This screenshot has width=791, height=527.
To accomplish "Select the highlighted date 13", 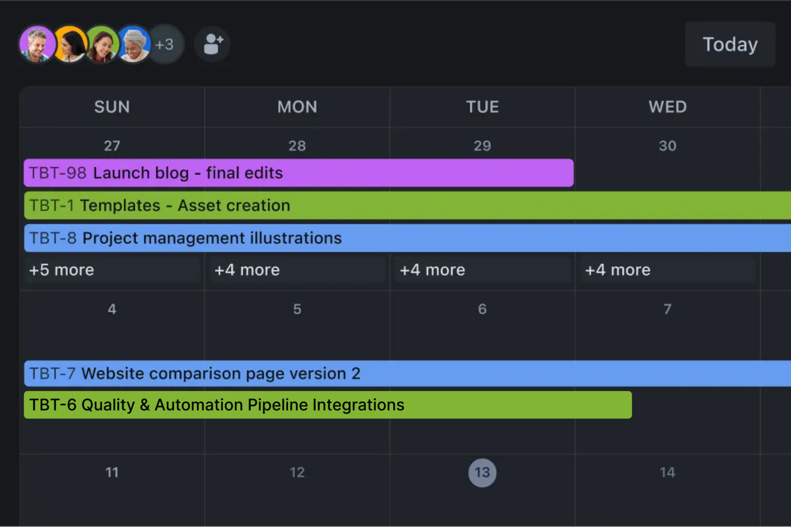I will pyautogui.click(x=482, y=472).
